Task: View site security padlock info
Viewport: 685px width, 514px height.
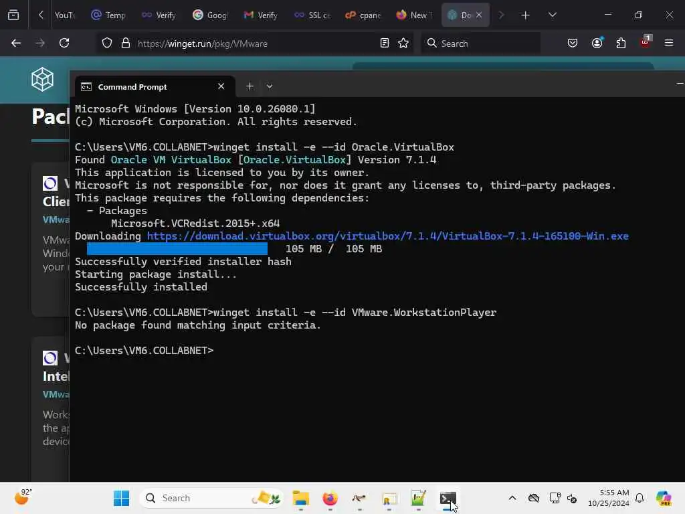Action: [126, 44]
